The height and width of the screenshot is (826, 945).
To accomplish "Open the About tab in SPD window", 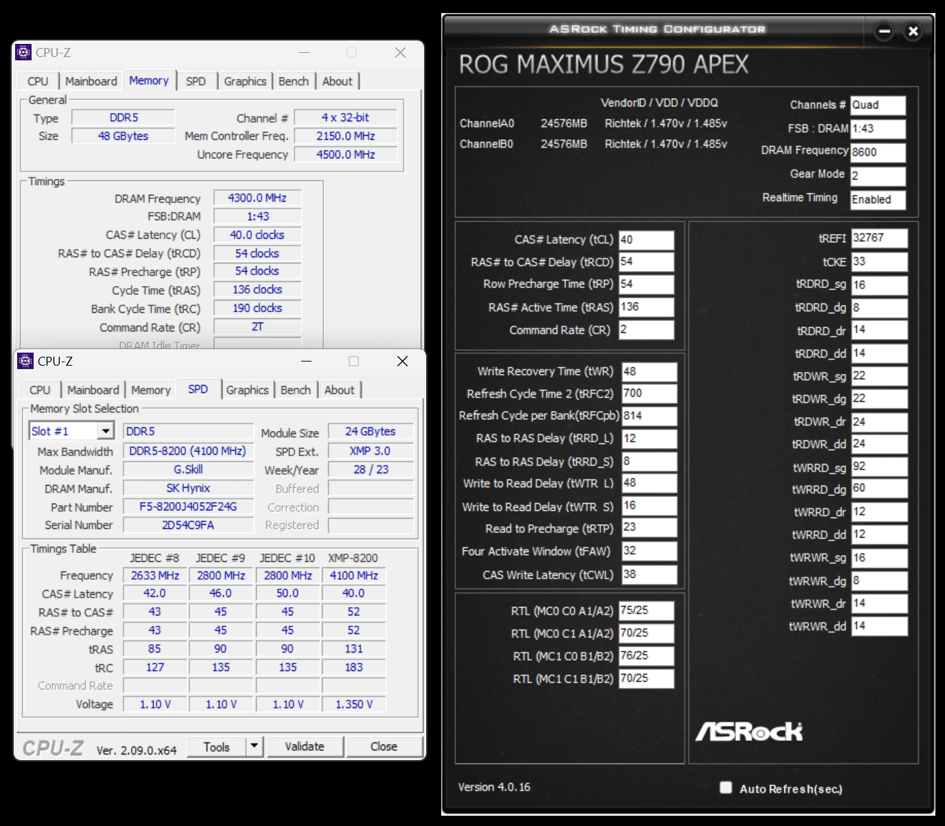I will pyautogui.click(x=340, y=390).
